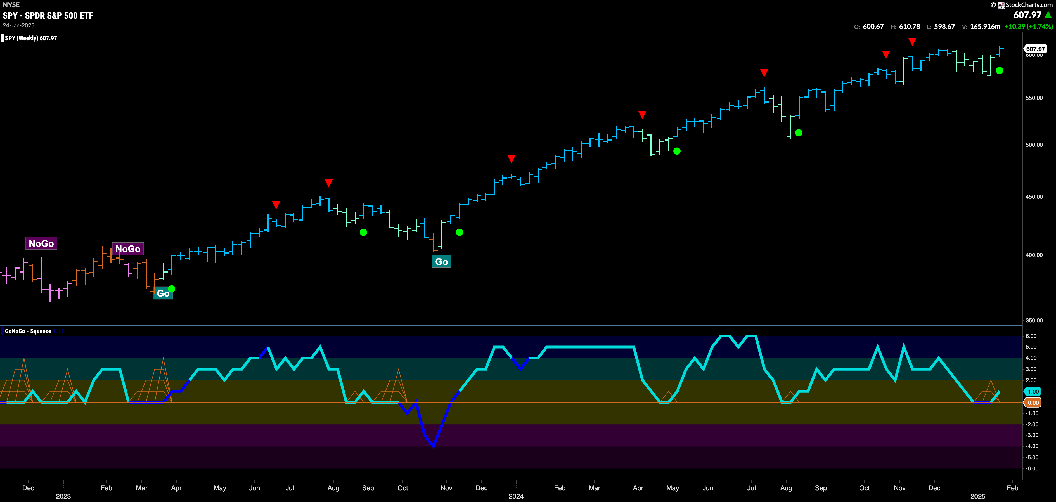Click the green dot marker of November 2023
Image resolution: width=1056 pixels, height=502 pixels.
coord(460,232)
